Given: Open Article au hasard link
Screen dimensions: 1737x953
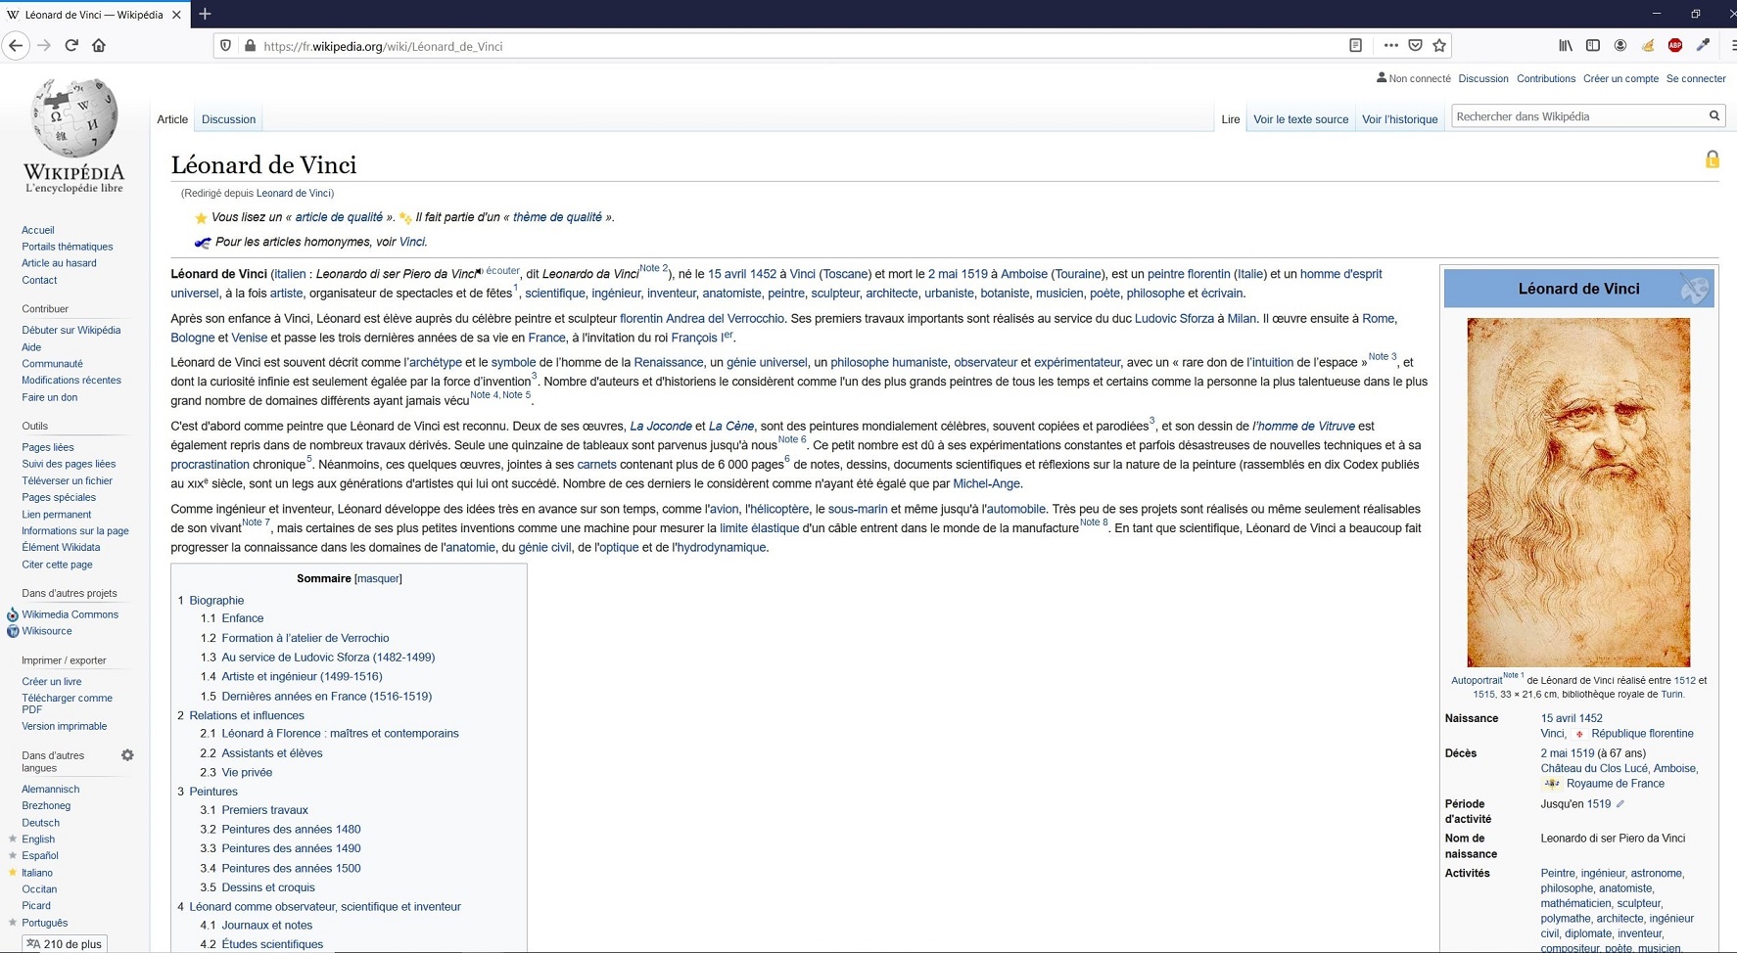Looking at the screenshot, I should point(59,263).
